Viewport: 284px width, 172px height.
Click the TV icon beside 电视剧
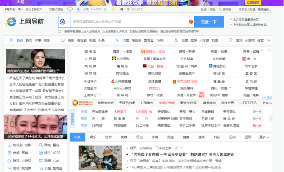point(9,145)
